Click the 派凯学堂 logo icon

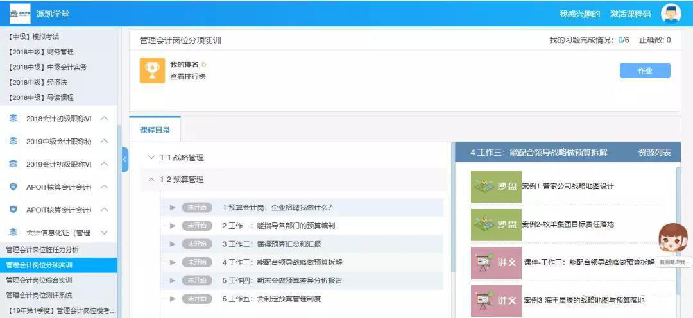tap(20, 13)
